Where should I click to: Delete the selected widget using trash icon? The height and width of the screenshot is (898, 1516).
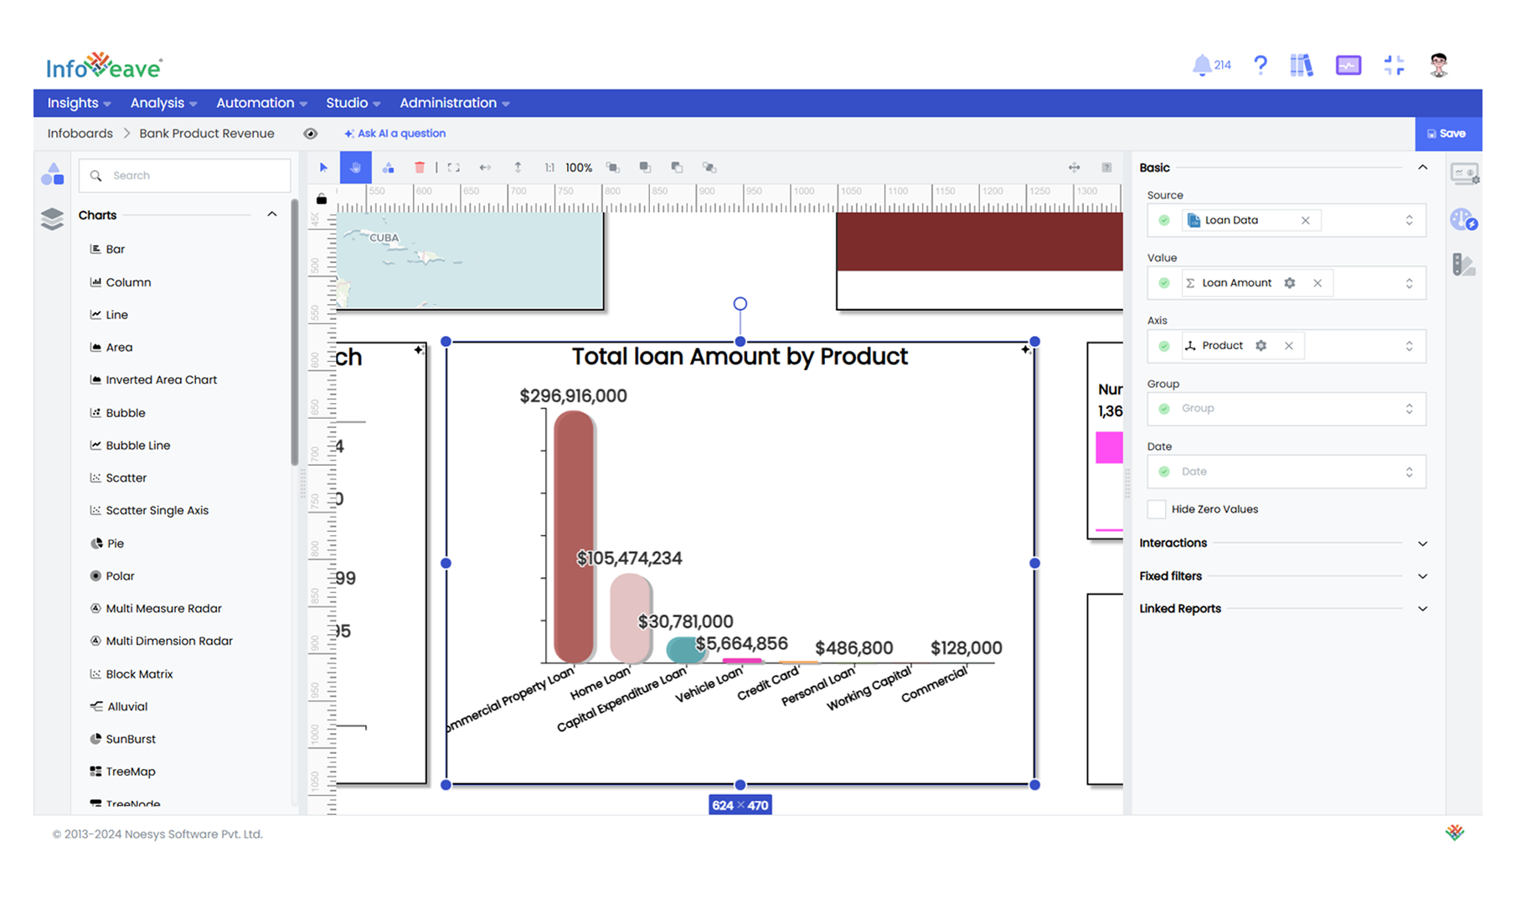[419, 168]
